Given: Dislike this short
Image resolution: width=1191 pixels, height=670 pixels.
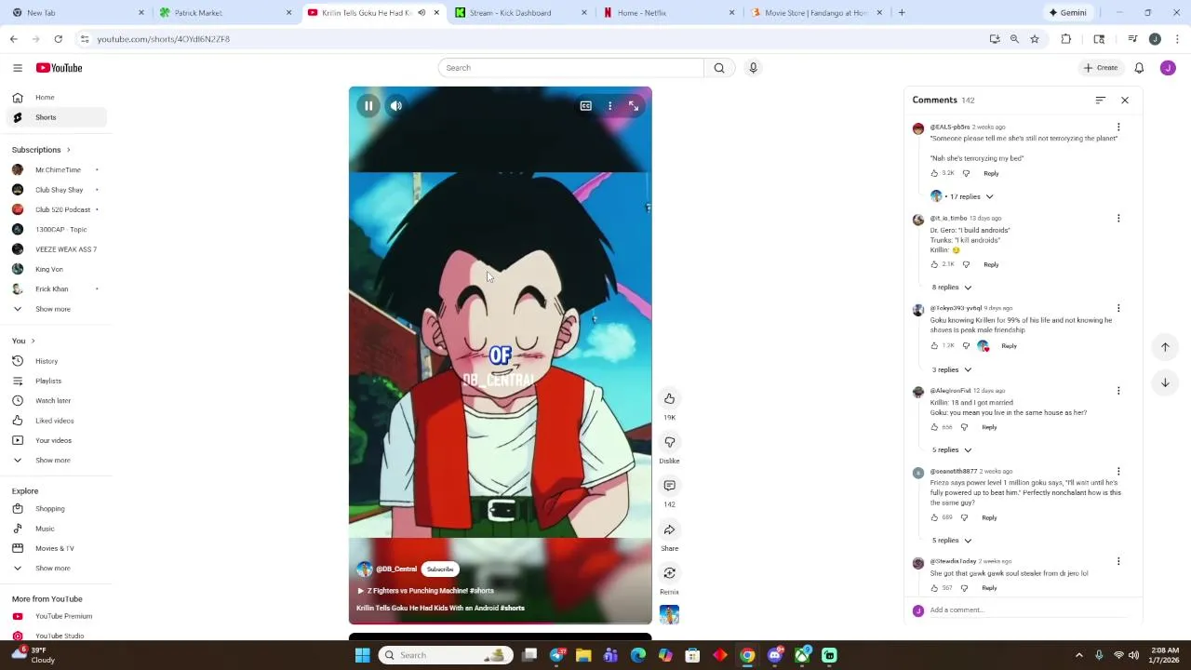Looking at the screenshot, I should click(669, 442).
